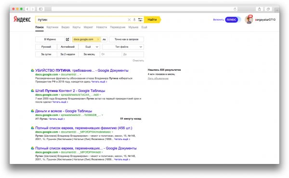Click Drive icon next to Штаб Путина result
Viewport: 289px width, 178px height.
point(32,90)
